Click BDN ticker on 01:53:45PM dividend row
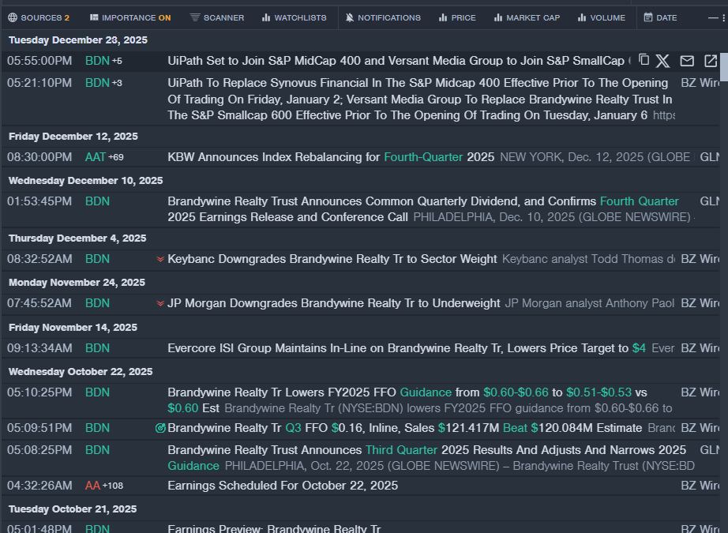Viewport: 728px width, 533px height. [x=97, y=201]
